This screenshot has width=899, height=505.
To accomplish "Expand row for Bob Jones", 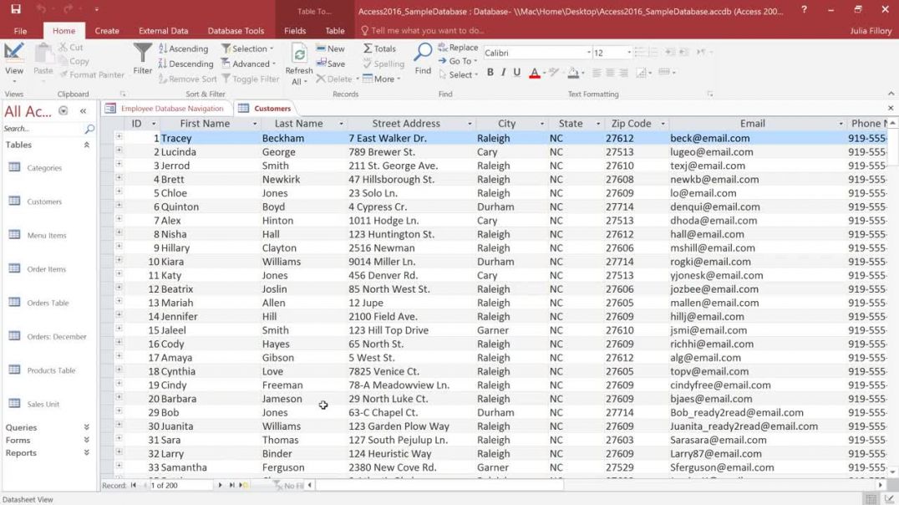I will click(119, 411).
